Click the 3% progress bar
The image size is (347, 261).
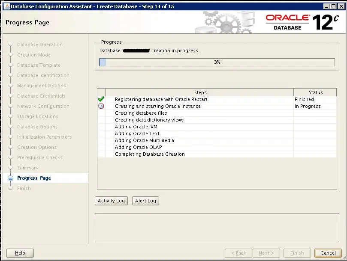coord(217,62)
